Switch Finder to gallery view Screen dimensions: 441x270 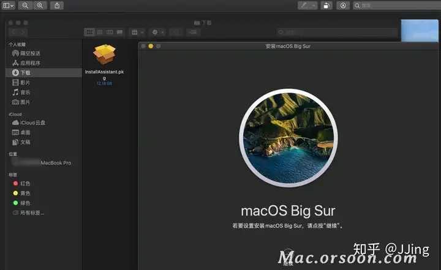120,32
